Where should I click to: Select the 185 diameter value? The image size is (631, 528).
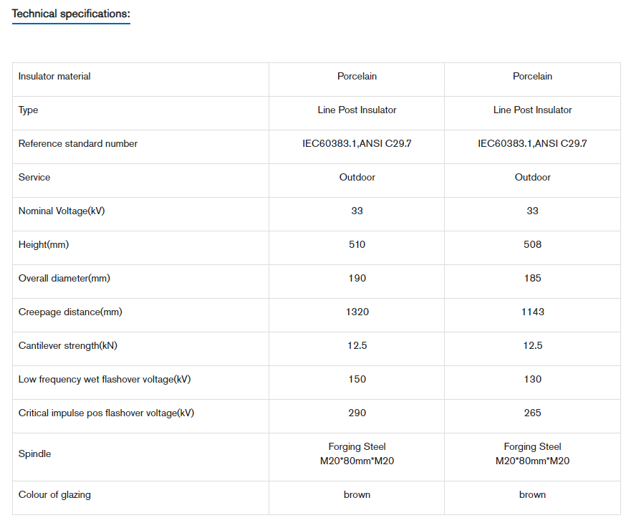click(532, 279)
